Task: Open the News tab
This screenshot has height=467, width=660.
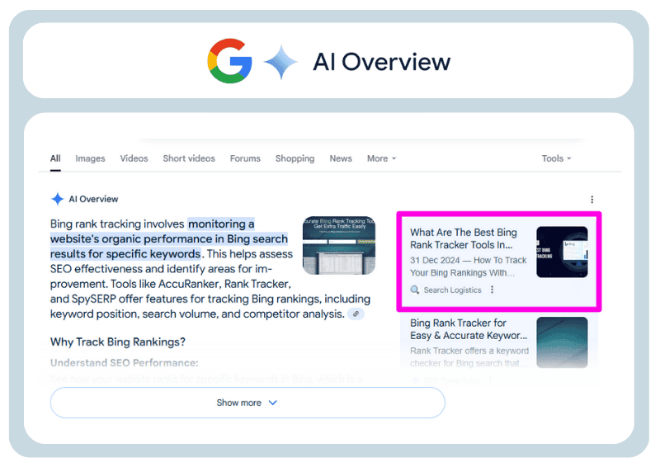Action: click(341, 158)
